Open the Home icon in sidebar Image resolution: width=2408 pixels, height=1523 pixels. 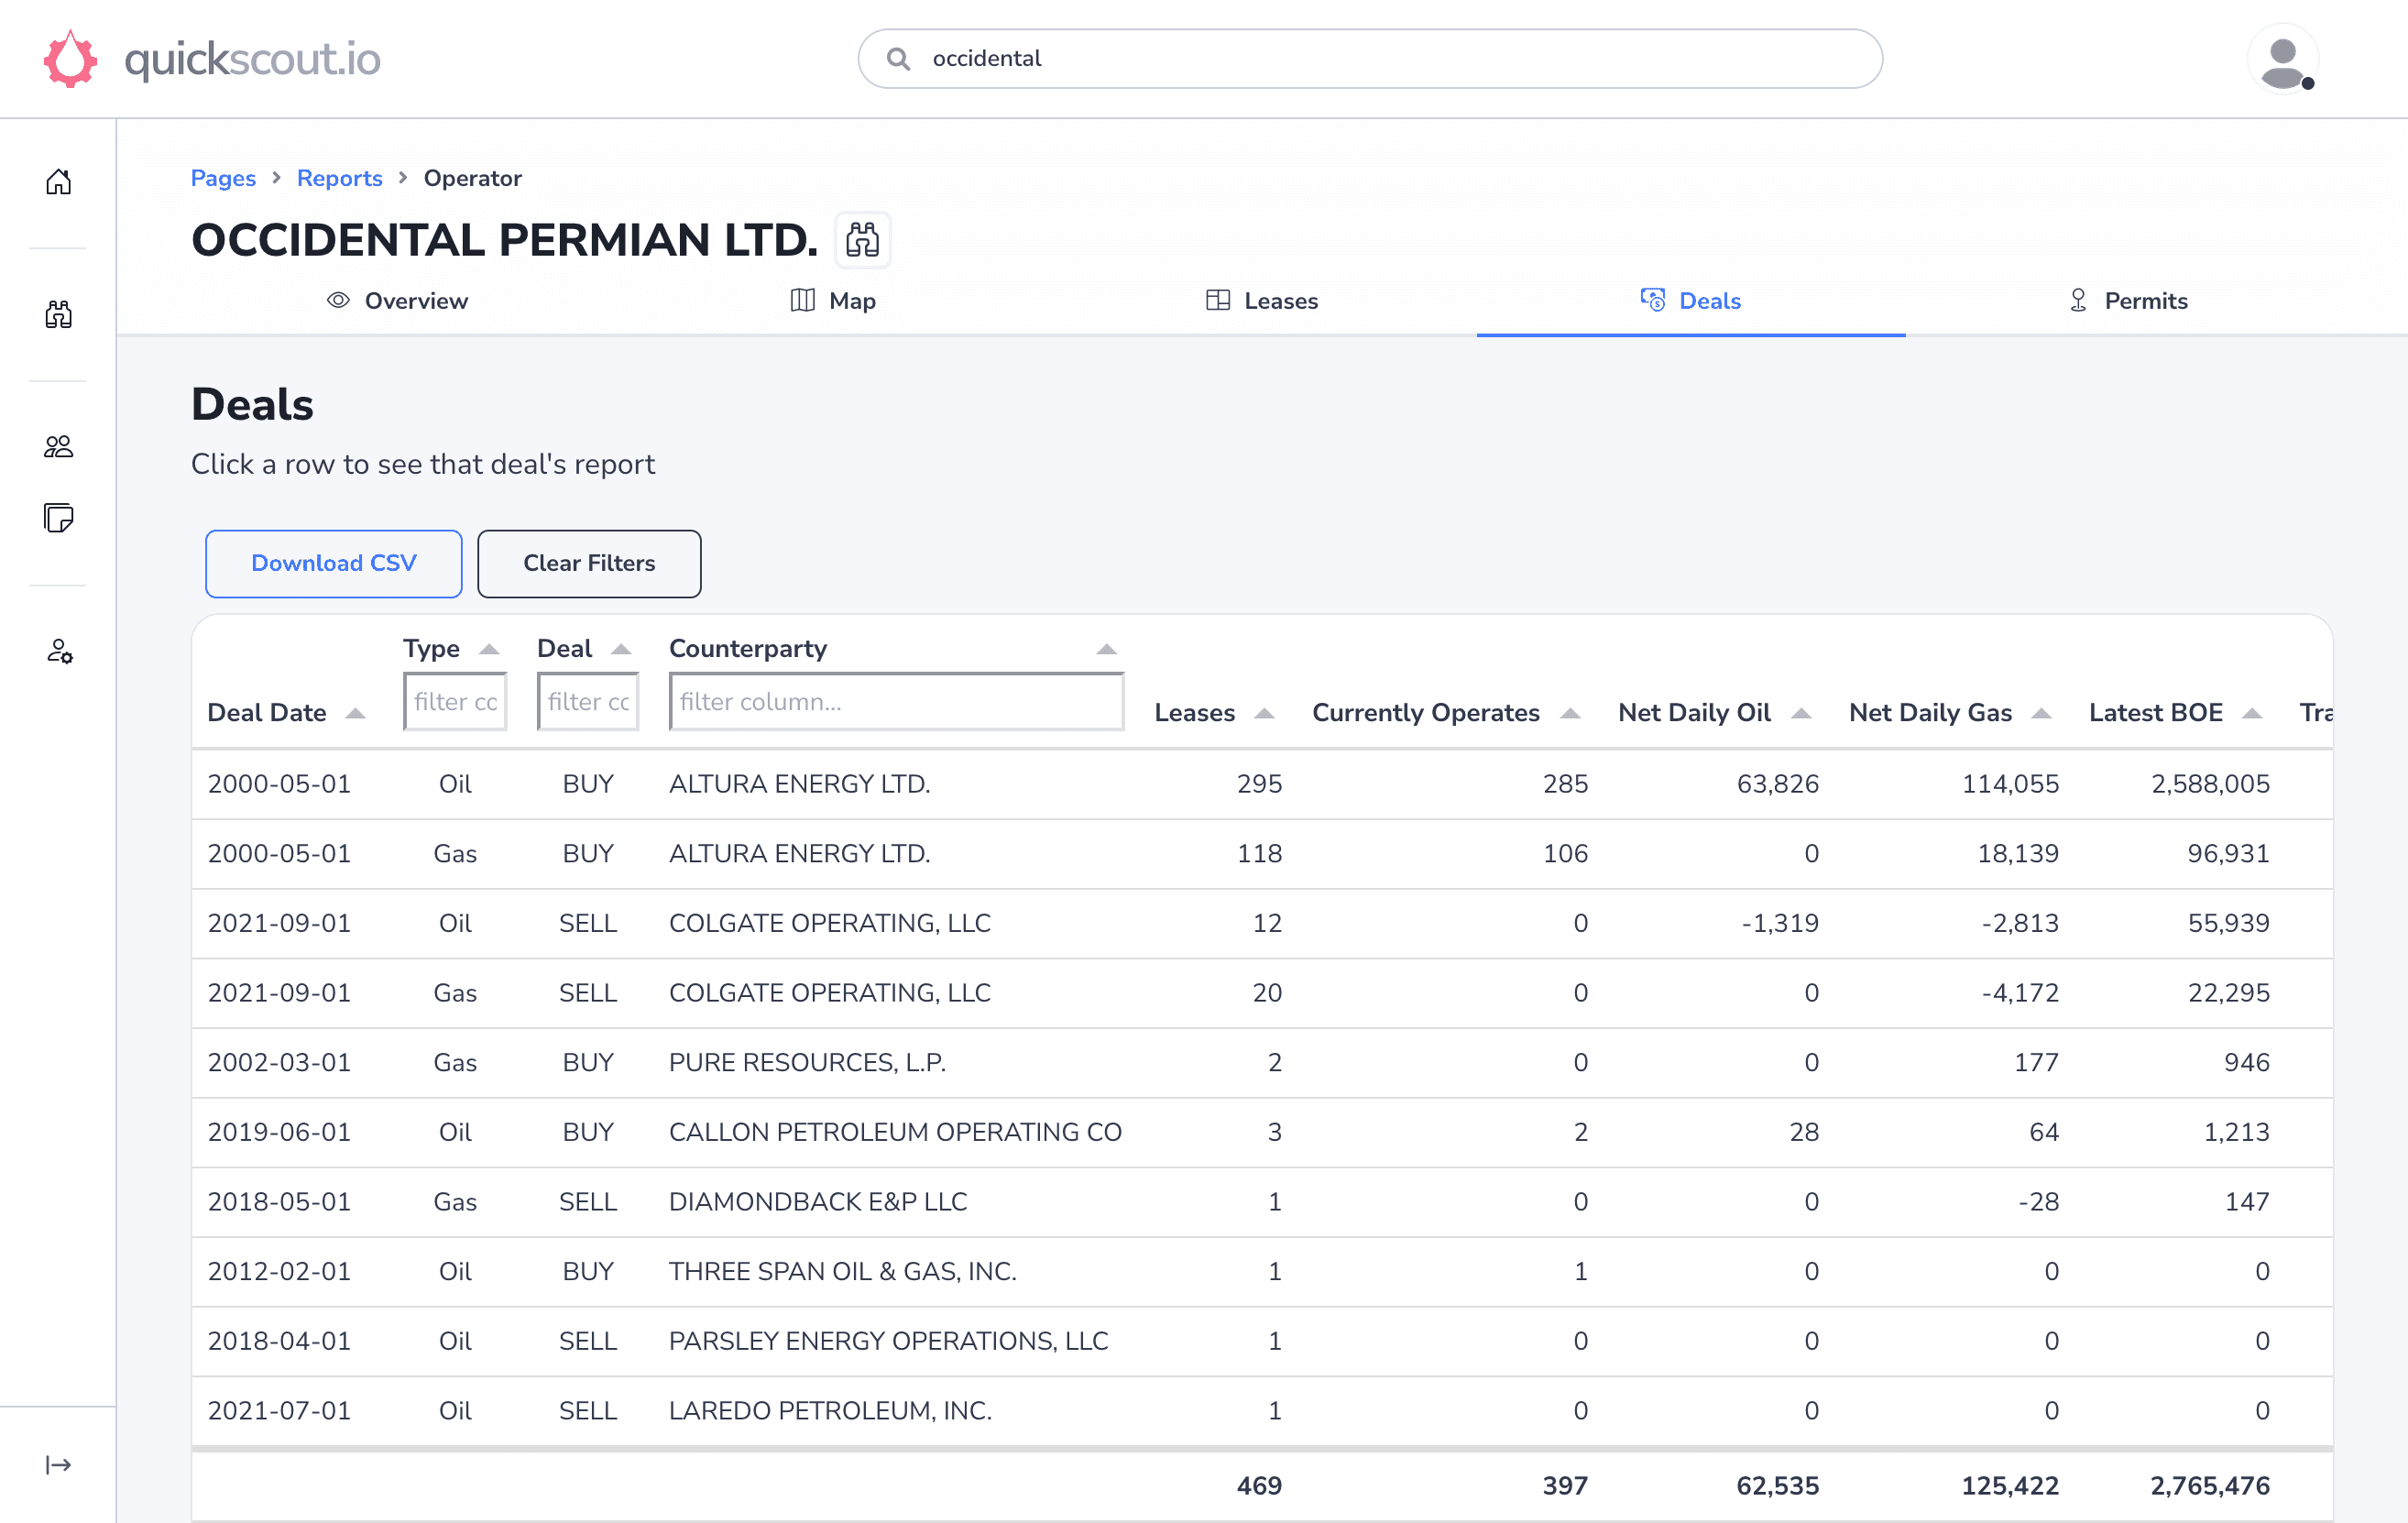(x=58, y=181)
